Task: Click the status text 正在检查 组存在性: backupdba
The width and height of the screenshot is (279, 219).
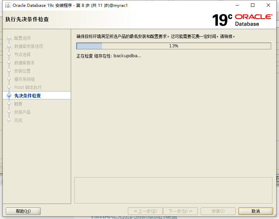Action: pos(109,56)
